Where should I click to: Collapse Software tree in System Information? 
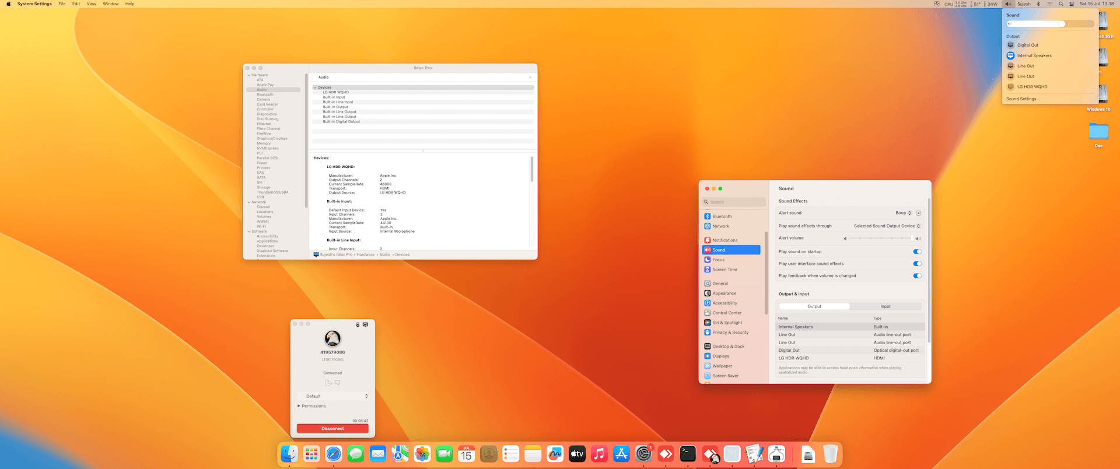[249, 232]
